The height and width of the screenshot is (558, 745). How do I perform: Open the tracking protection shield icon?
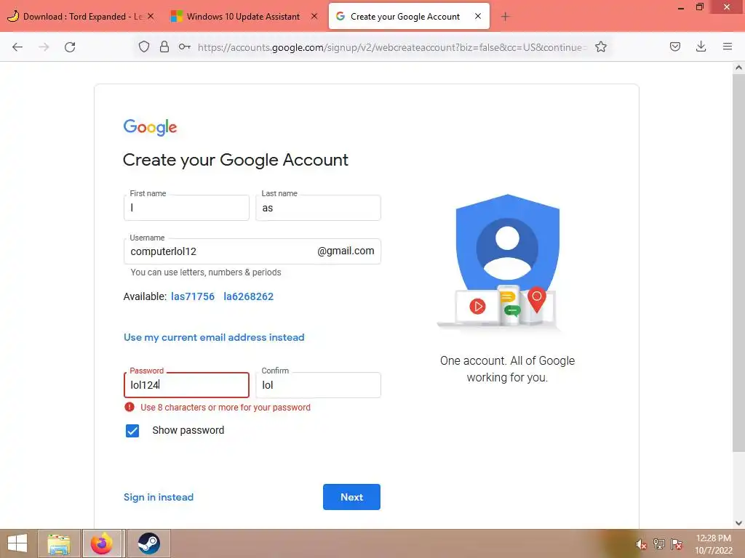(x=144, y=46)
